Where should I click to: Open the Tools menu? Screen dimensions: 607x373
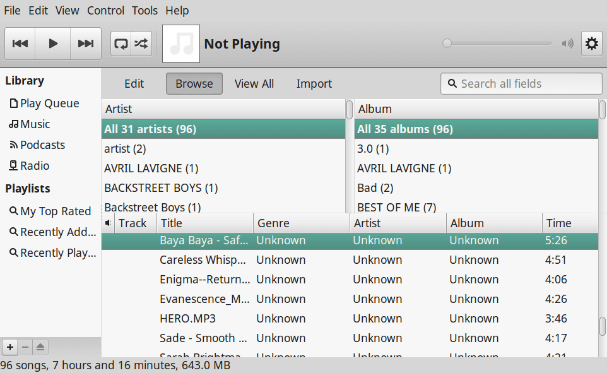pyautogui.click(x=145, y=10)
